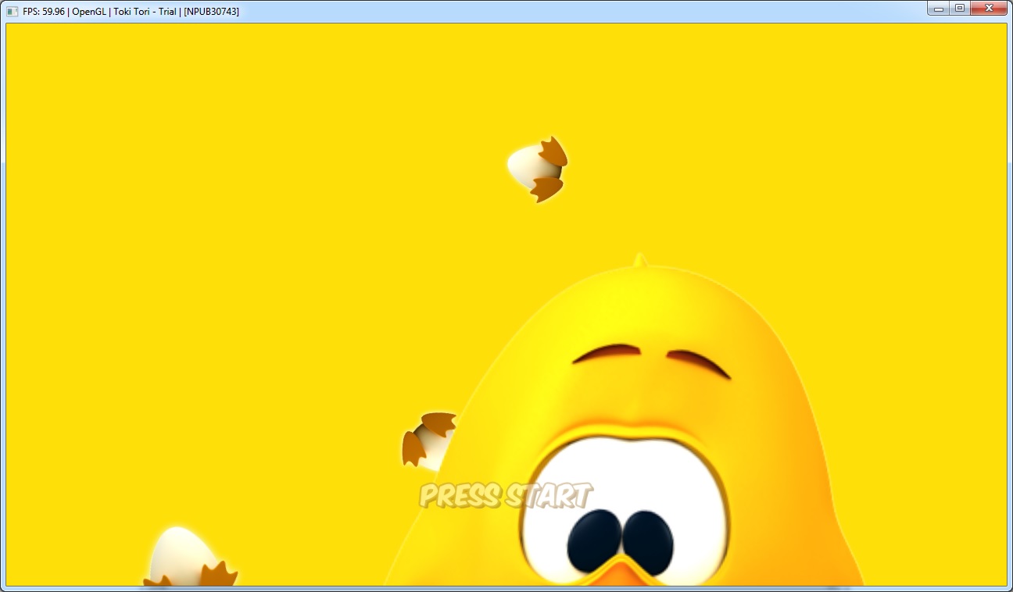The width and height of the screenshot is (1013, 592).
Task: Click the NPUB30743 game ID in the title
Action: click(211, 12)
